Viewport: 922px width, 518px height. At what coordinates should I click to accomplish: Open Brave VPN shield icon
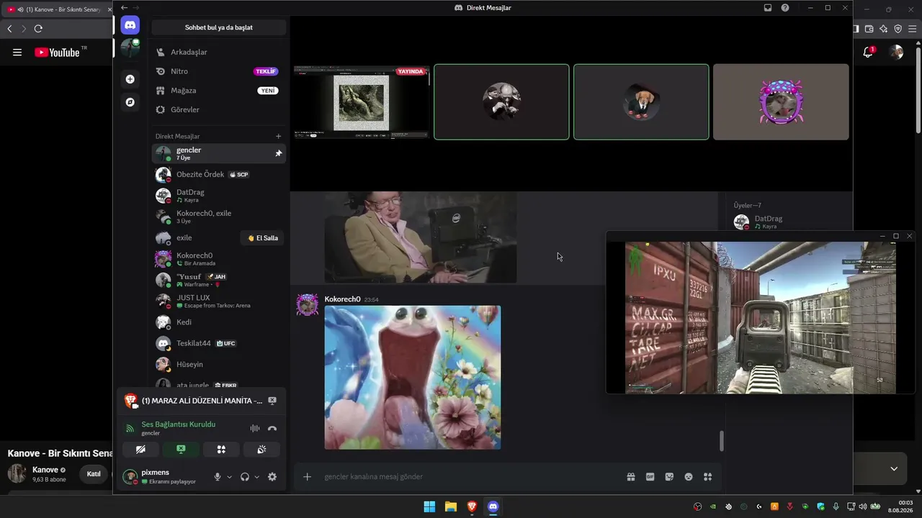[898, 29]
